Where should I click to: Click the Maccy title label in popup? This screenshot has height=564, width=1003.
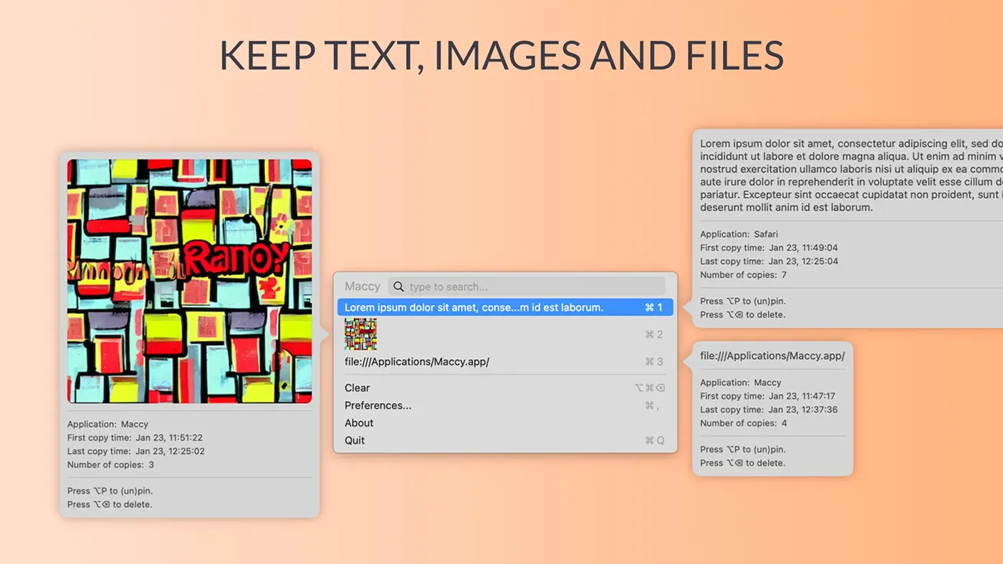(363, 286)
